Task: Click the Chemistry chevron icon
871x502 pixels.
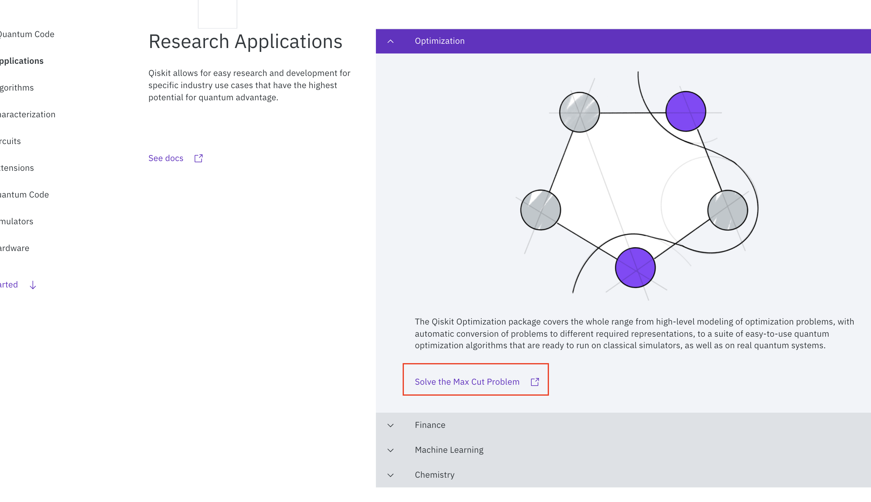Action: (x=390, y=475)
